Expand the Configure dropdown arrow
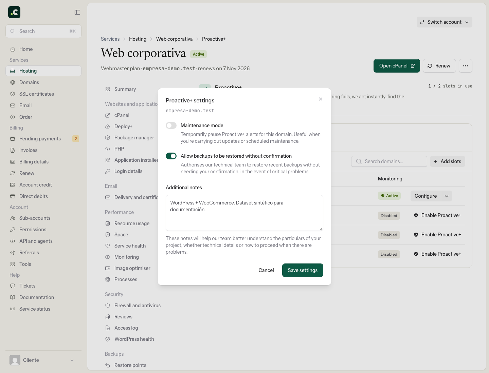Screen dimensions: 489x373 tap(447, 196)
